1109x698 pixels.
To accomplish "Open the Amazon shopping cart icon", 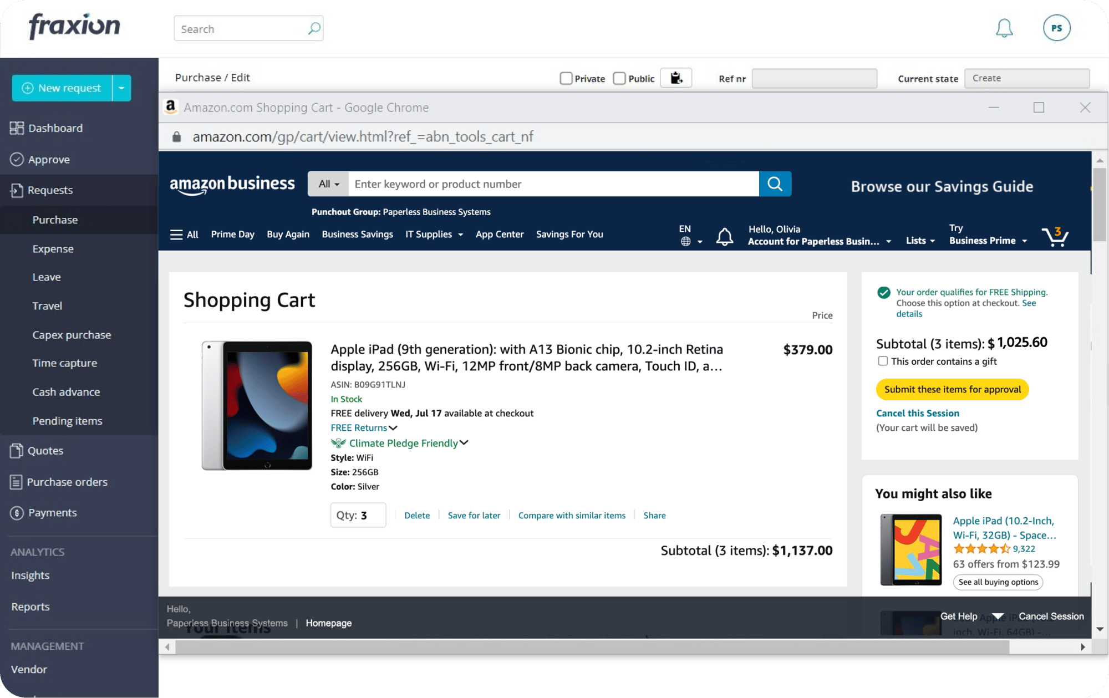I will [x=1055, y=237].
